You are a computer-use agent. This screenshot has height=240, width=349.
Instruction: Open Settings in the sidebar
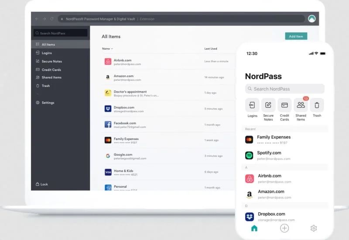click(x=61, y=103)
